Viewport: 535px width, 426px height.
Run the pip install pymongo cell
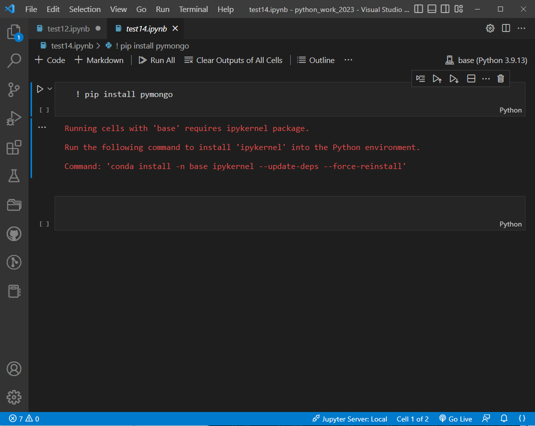pos(40,88)
